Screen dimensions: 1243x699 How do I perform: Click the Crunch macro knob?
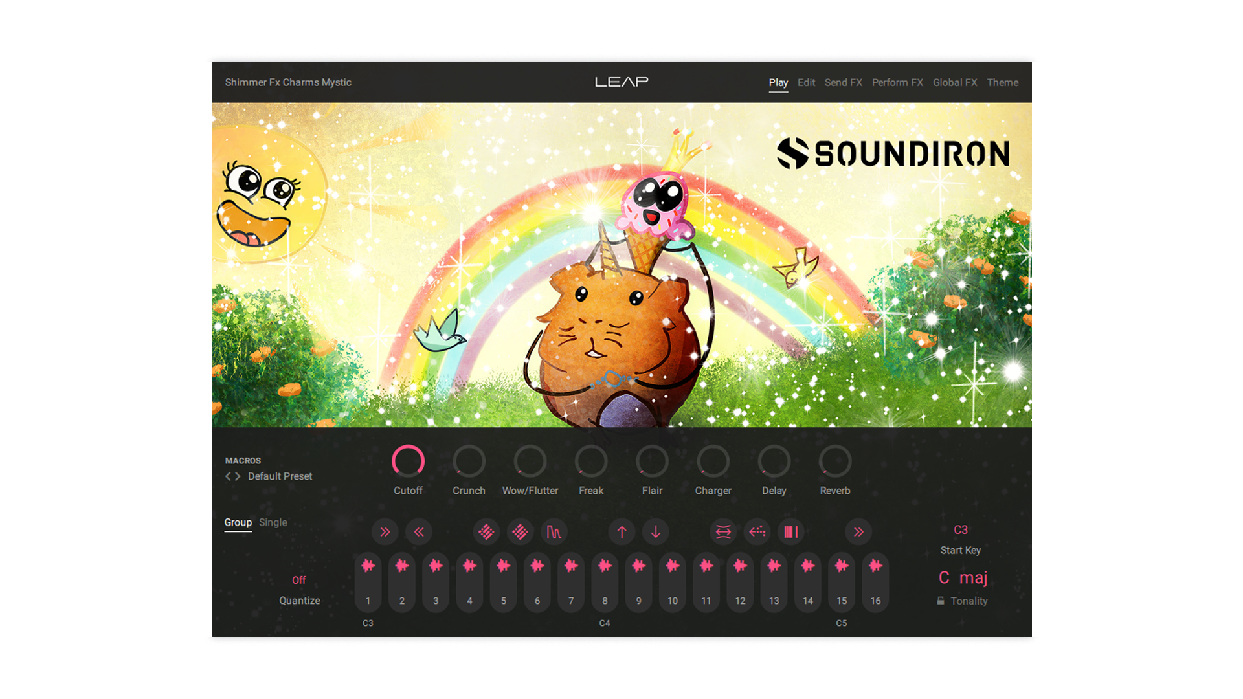coord(469,461)
